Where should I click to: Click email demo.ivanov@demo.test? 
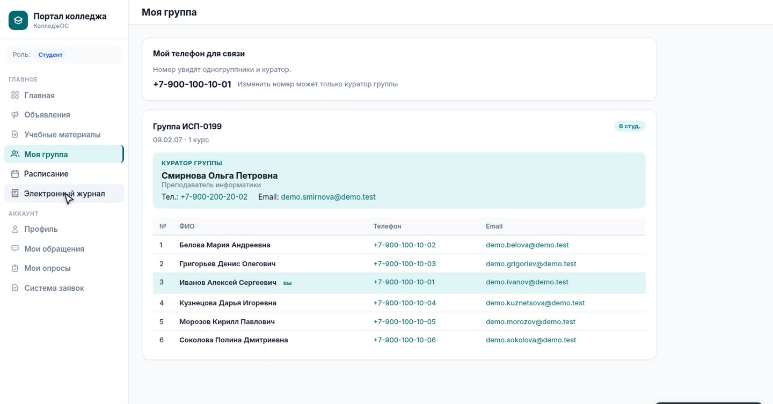[x=527, y=282]
